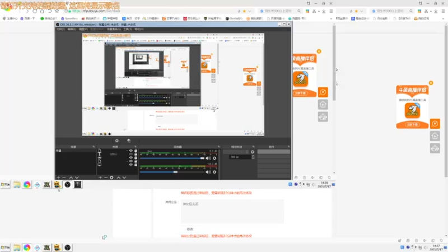Click the magnifier icon in the browser search box
Screen dimensions: 448x252
[299, 11]
